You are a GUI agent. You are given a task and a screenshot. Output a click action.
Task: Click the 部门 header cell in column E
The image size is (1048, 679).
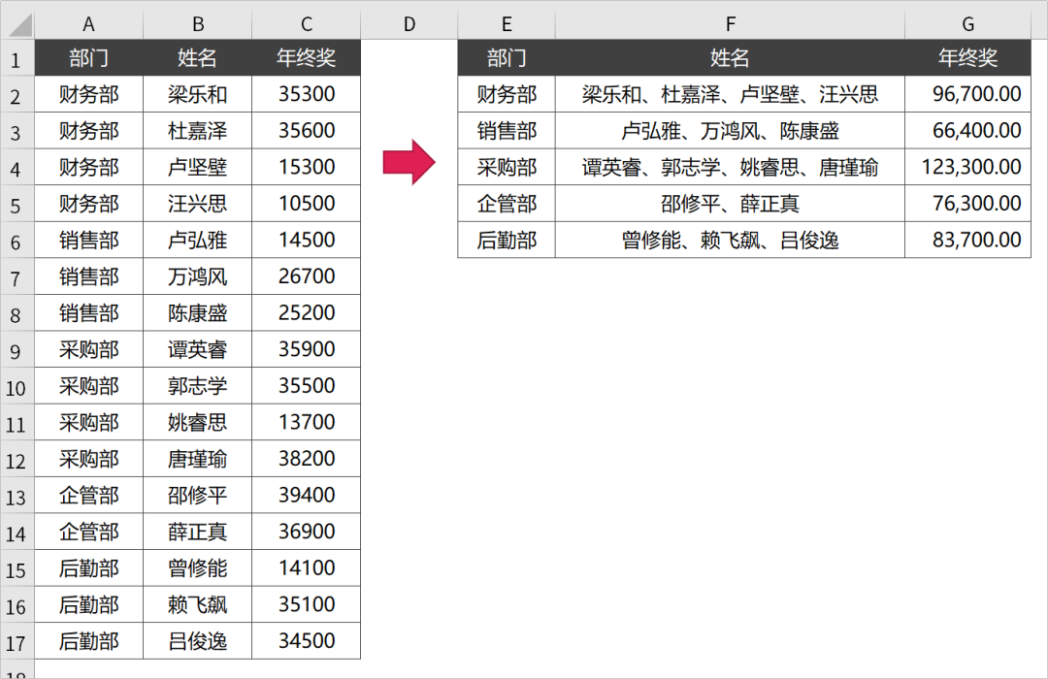point(507,58)
